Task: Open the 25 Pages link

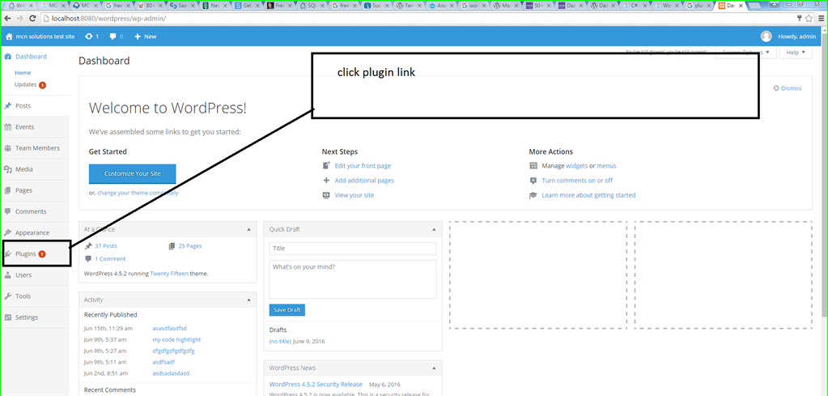Action: [x=190, y=246]
